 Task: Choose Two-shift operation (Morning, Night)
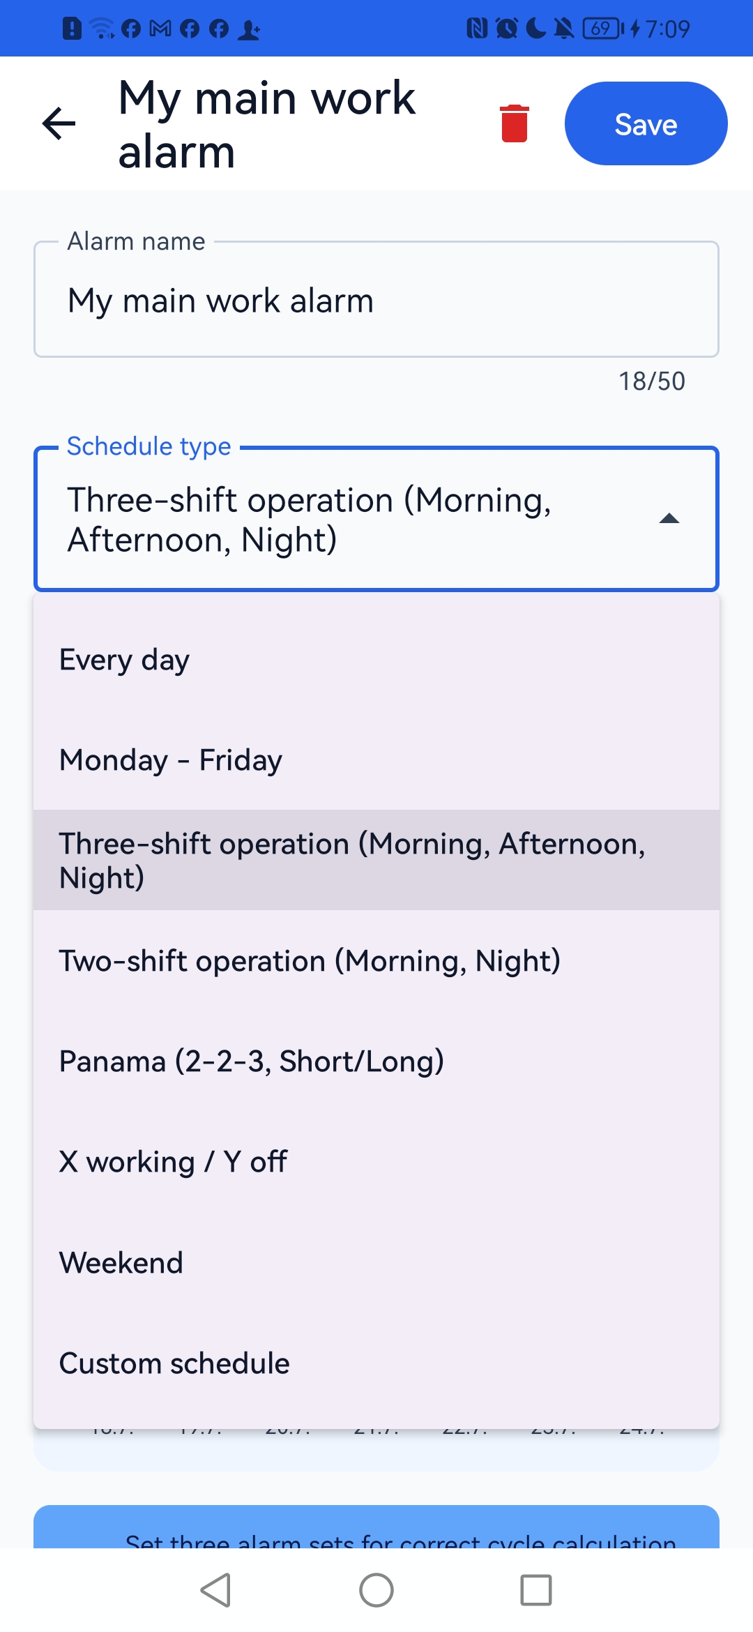click(376, 961)
